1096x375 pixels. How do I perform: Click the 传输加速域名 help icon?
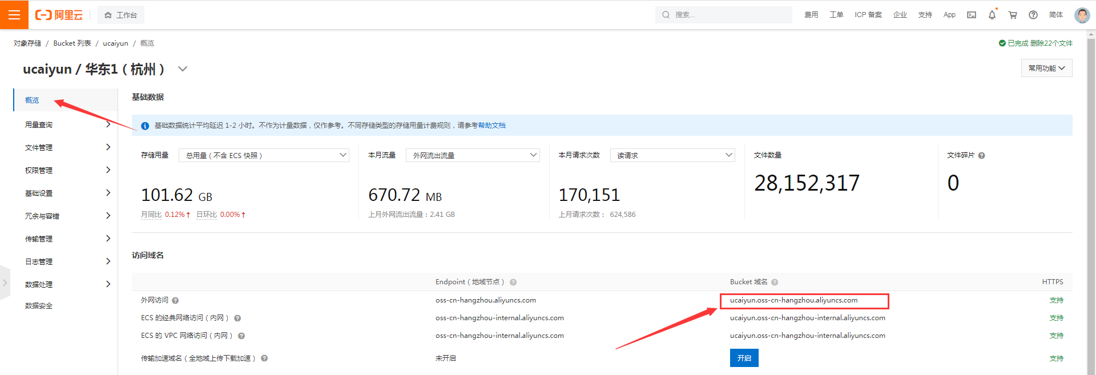(x=264, y=358)
